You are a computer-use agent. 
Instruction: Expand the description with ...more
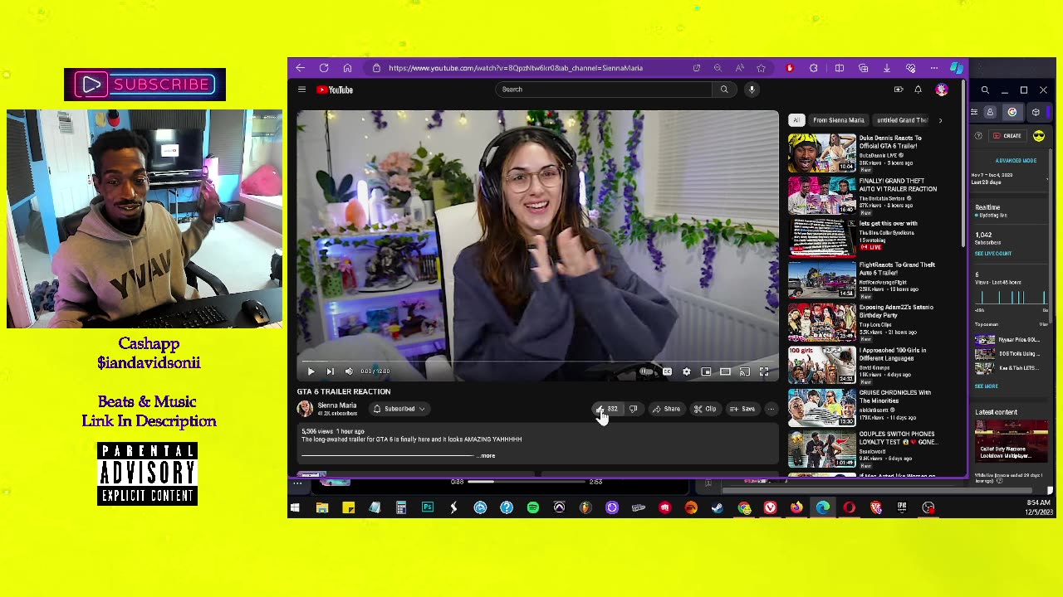pyautogui.click(x=487, y=455)
